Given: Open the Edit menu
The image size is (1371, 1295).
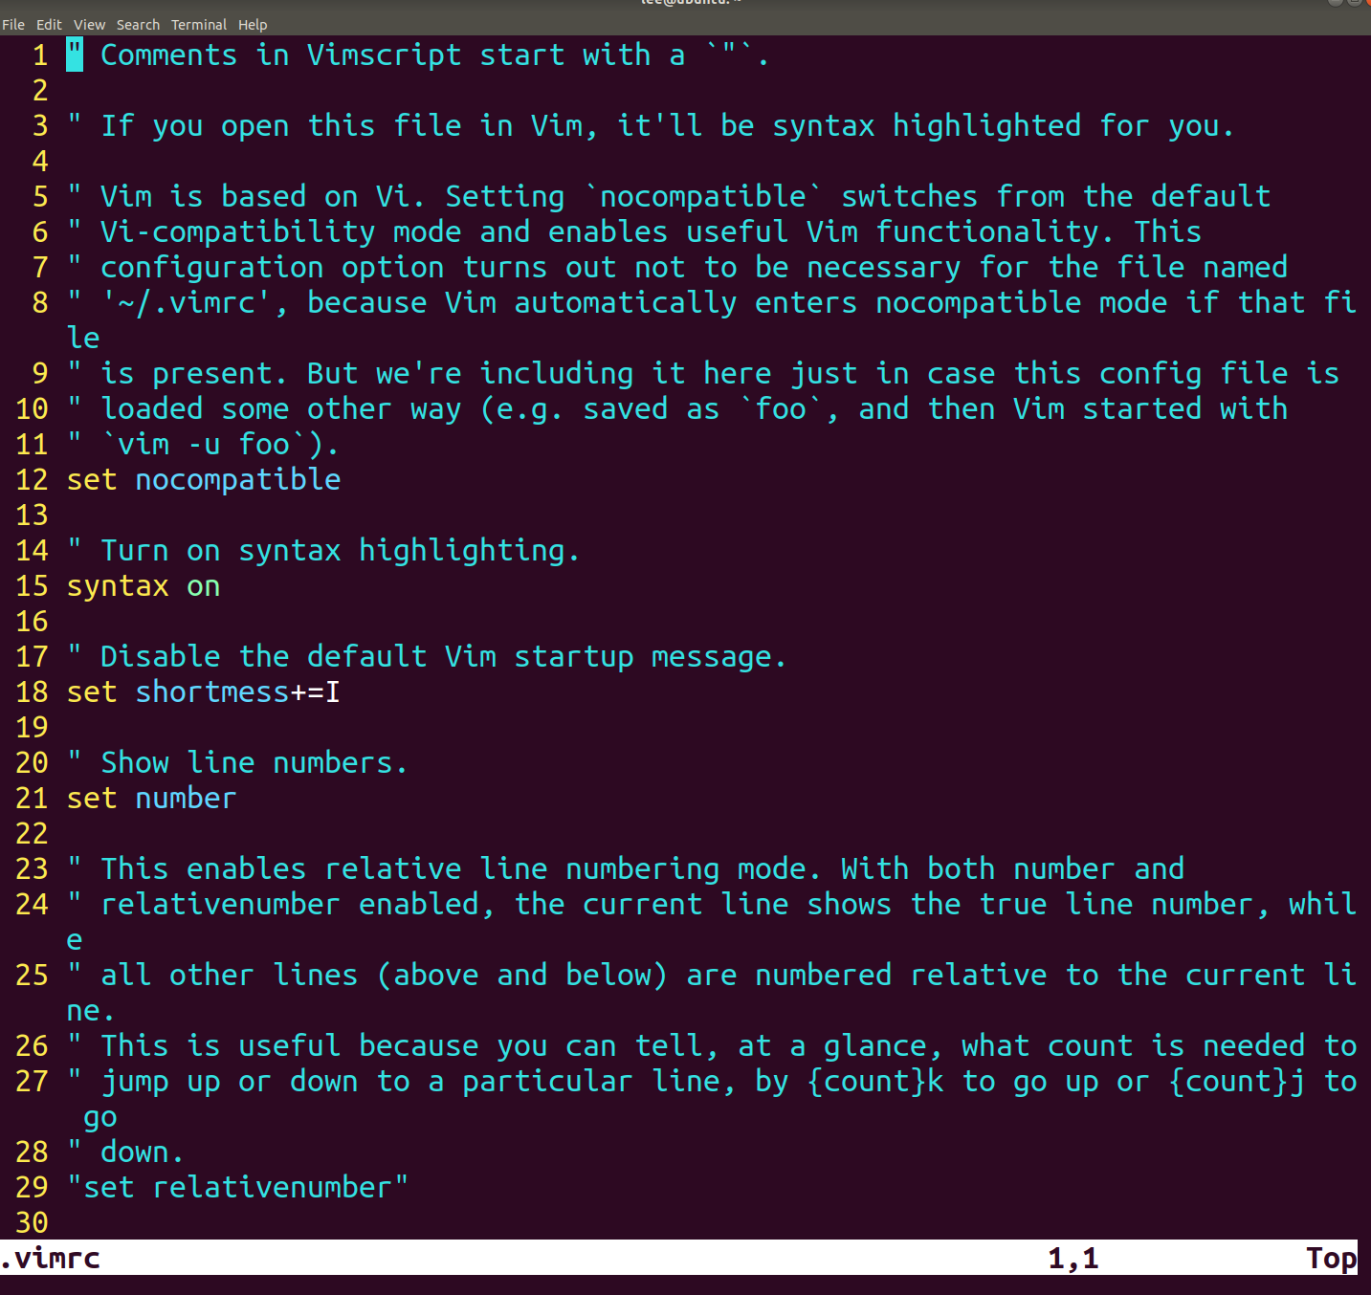Looking at the screenshot, I should (x=49, y=25).
